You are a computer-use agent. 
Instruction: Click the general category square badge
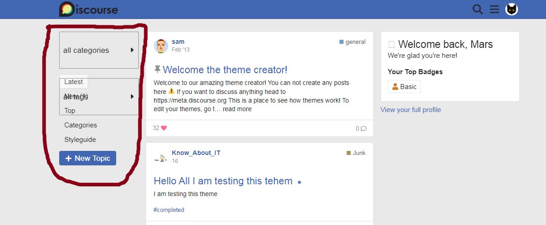click(342, 42)
